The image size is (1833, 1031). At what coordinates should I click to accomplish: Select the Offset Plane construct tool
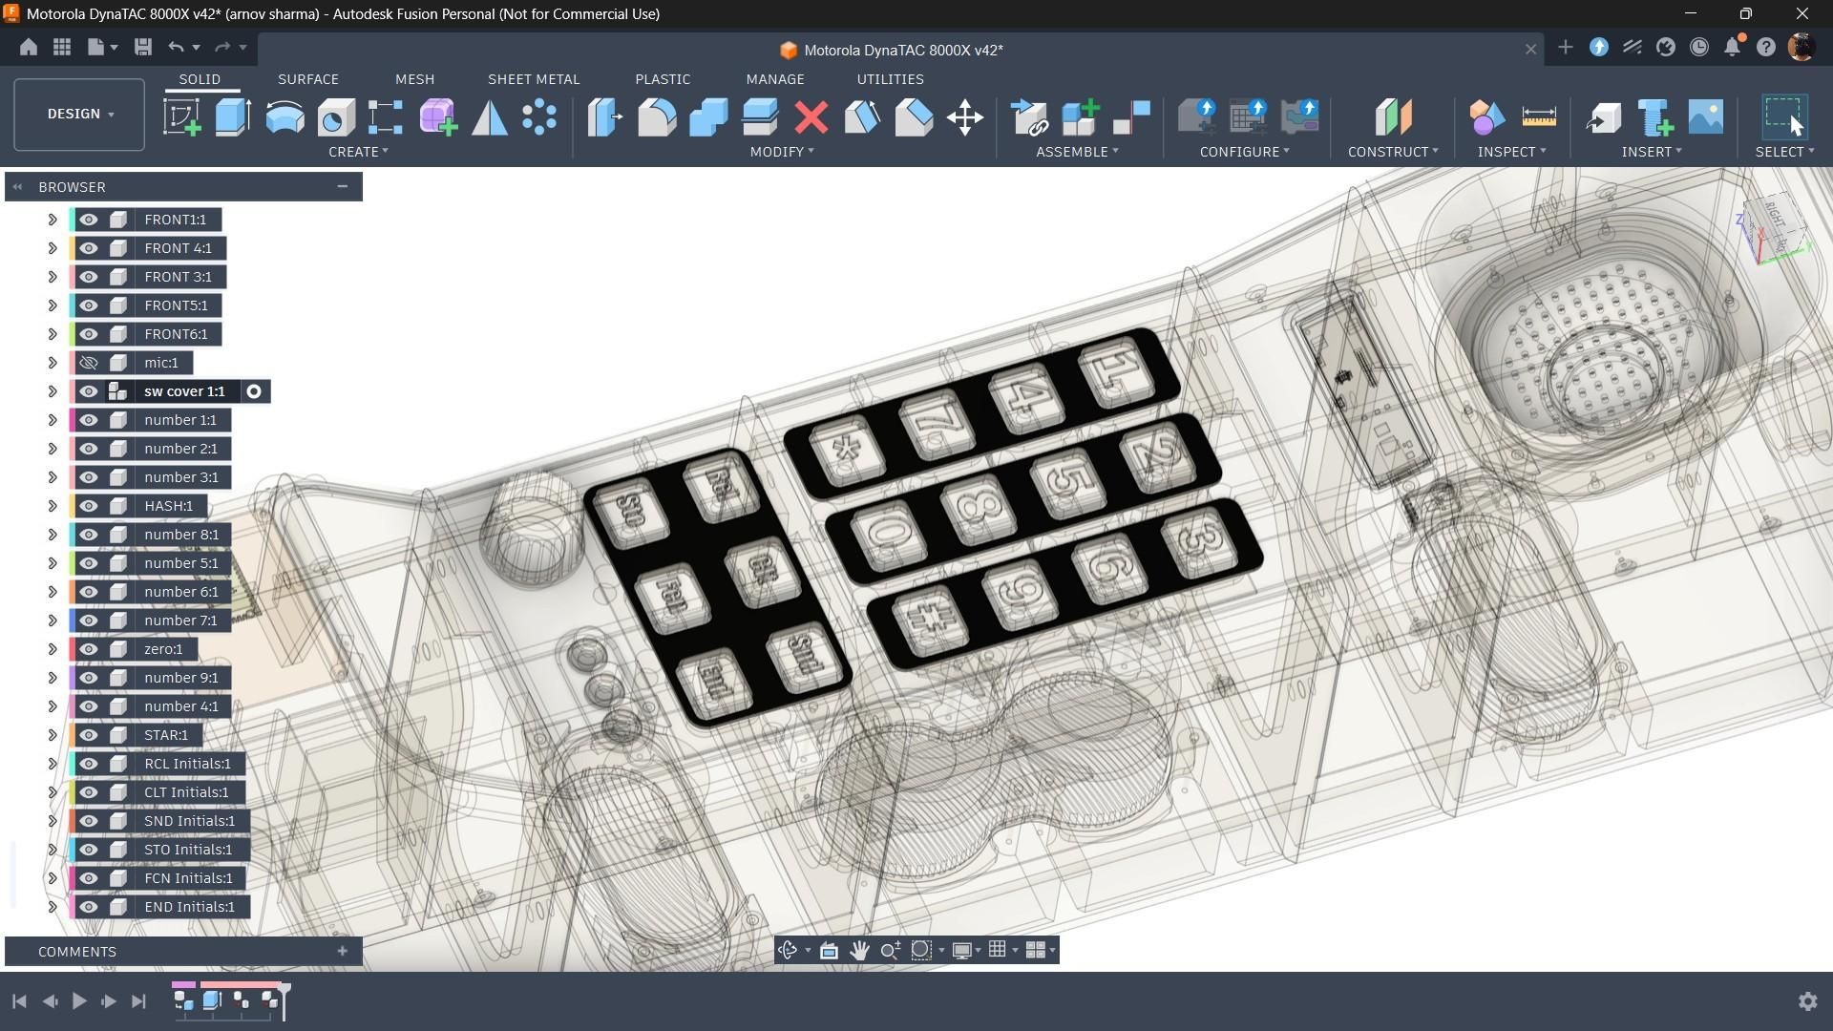point(1393,117)
